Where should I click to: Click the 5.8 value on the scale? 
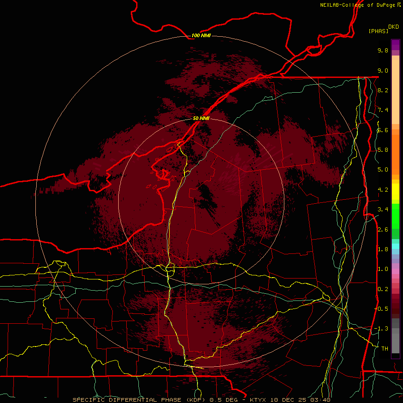pos(383,150)
